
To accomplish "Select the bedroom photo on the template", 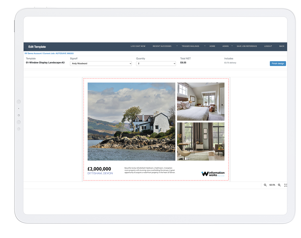I will pos(200,101).
